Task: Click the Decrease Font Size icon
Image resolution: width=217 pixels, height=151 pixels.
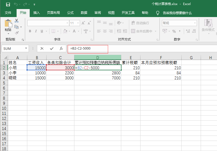Action: coord(89,23)
